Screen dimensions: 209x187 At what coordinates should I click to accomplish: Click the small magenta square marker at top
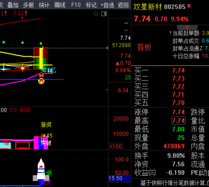(22, 18)
